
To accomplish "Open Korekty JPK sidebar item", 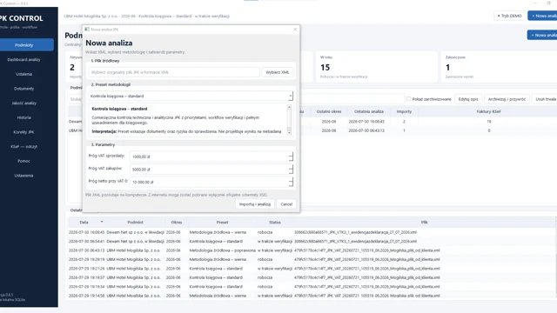I will pyautogui.click(x=24, y=132).
